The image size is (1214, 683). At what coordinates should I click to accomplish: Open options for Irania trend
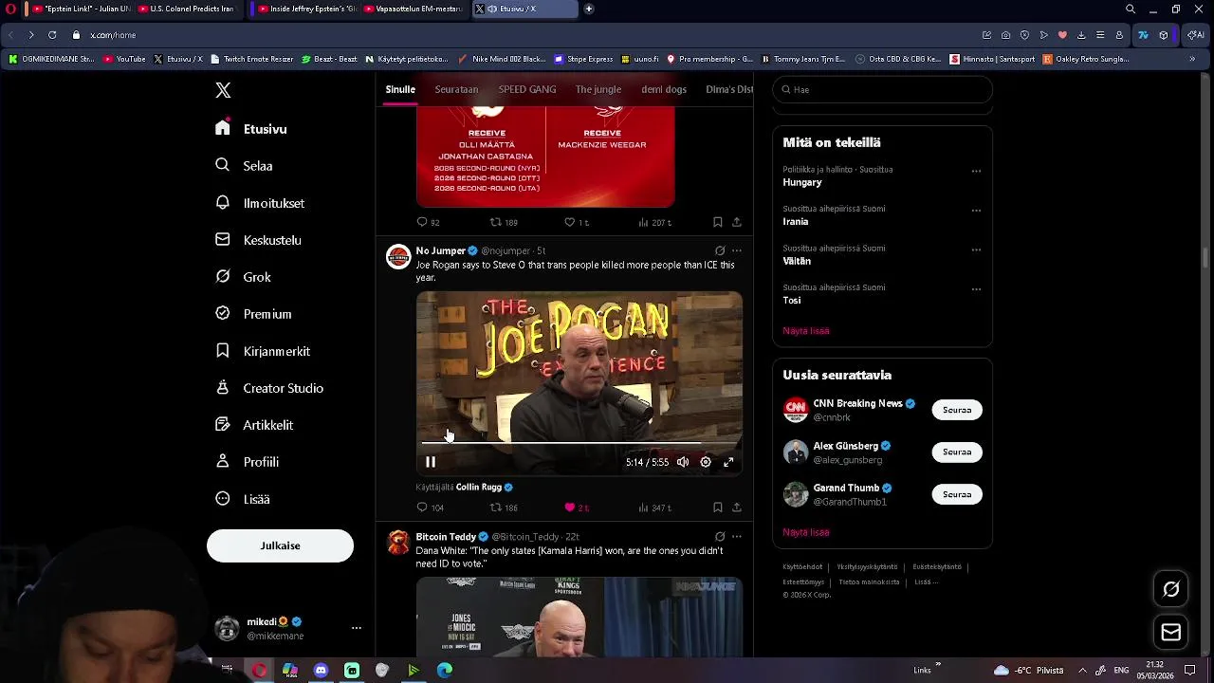pos(976,211)
